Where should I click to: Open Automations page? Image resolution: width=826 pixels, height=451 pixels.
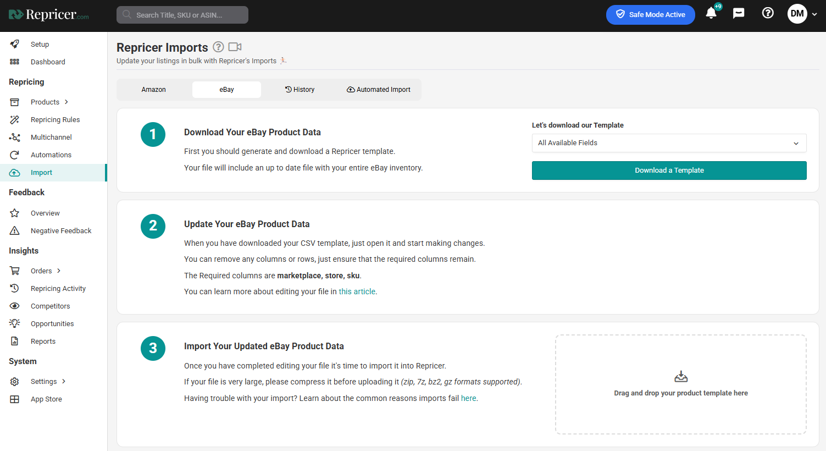pyautogui.click(x=51, y=155)
